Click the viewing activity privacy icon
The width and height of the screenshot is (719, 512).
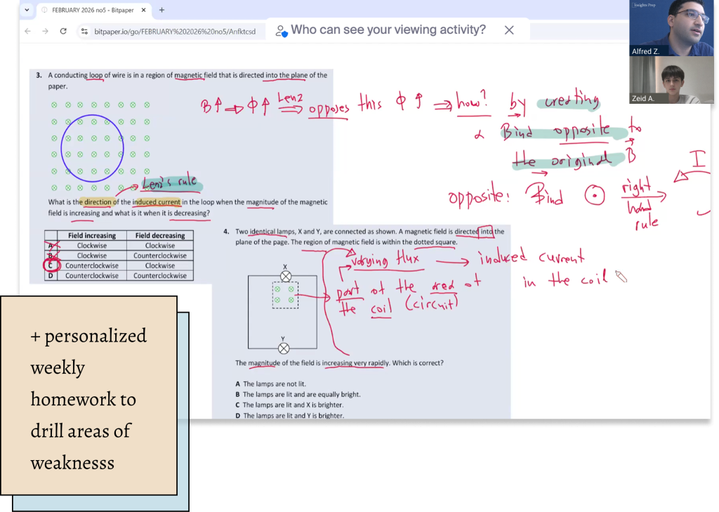(282, 30)
